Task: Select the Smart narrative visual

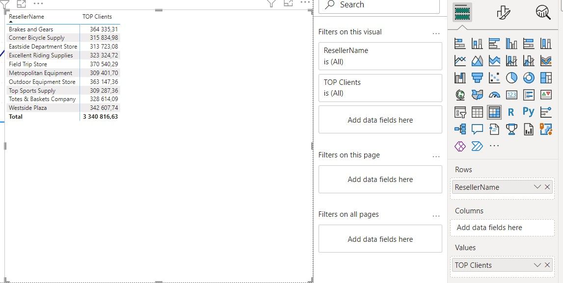Action: (x=494, y=129)
